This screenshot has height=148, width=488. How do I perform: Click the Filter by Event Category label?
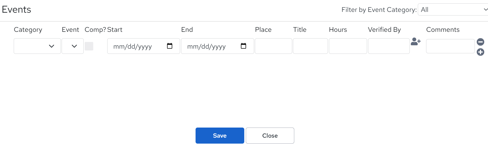coord(379,10)
